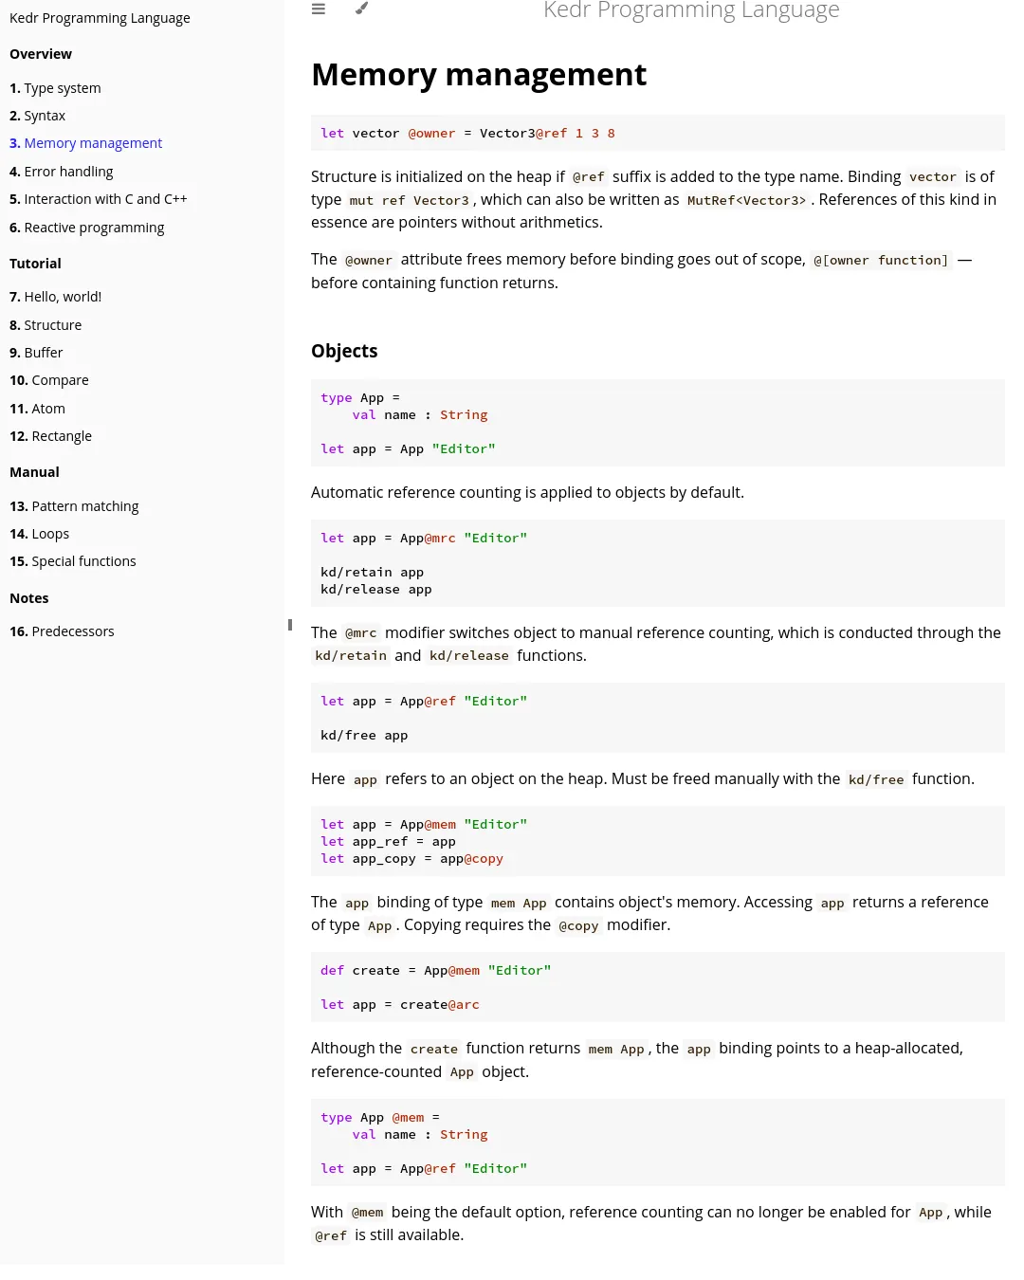Click the Manual section label
This screenshot has height=1280, width=1024.
[x=34, y=472]
